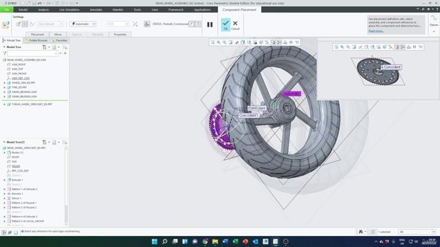Expand Mirror 1 in the sprocket tree

point(5,198)
